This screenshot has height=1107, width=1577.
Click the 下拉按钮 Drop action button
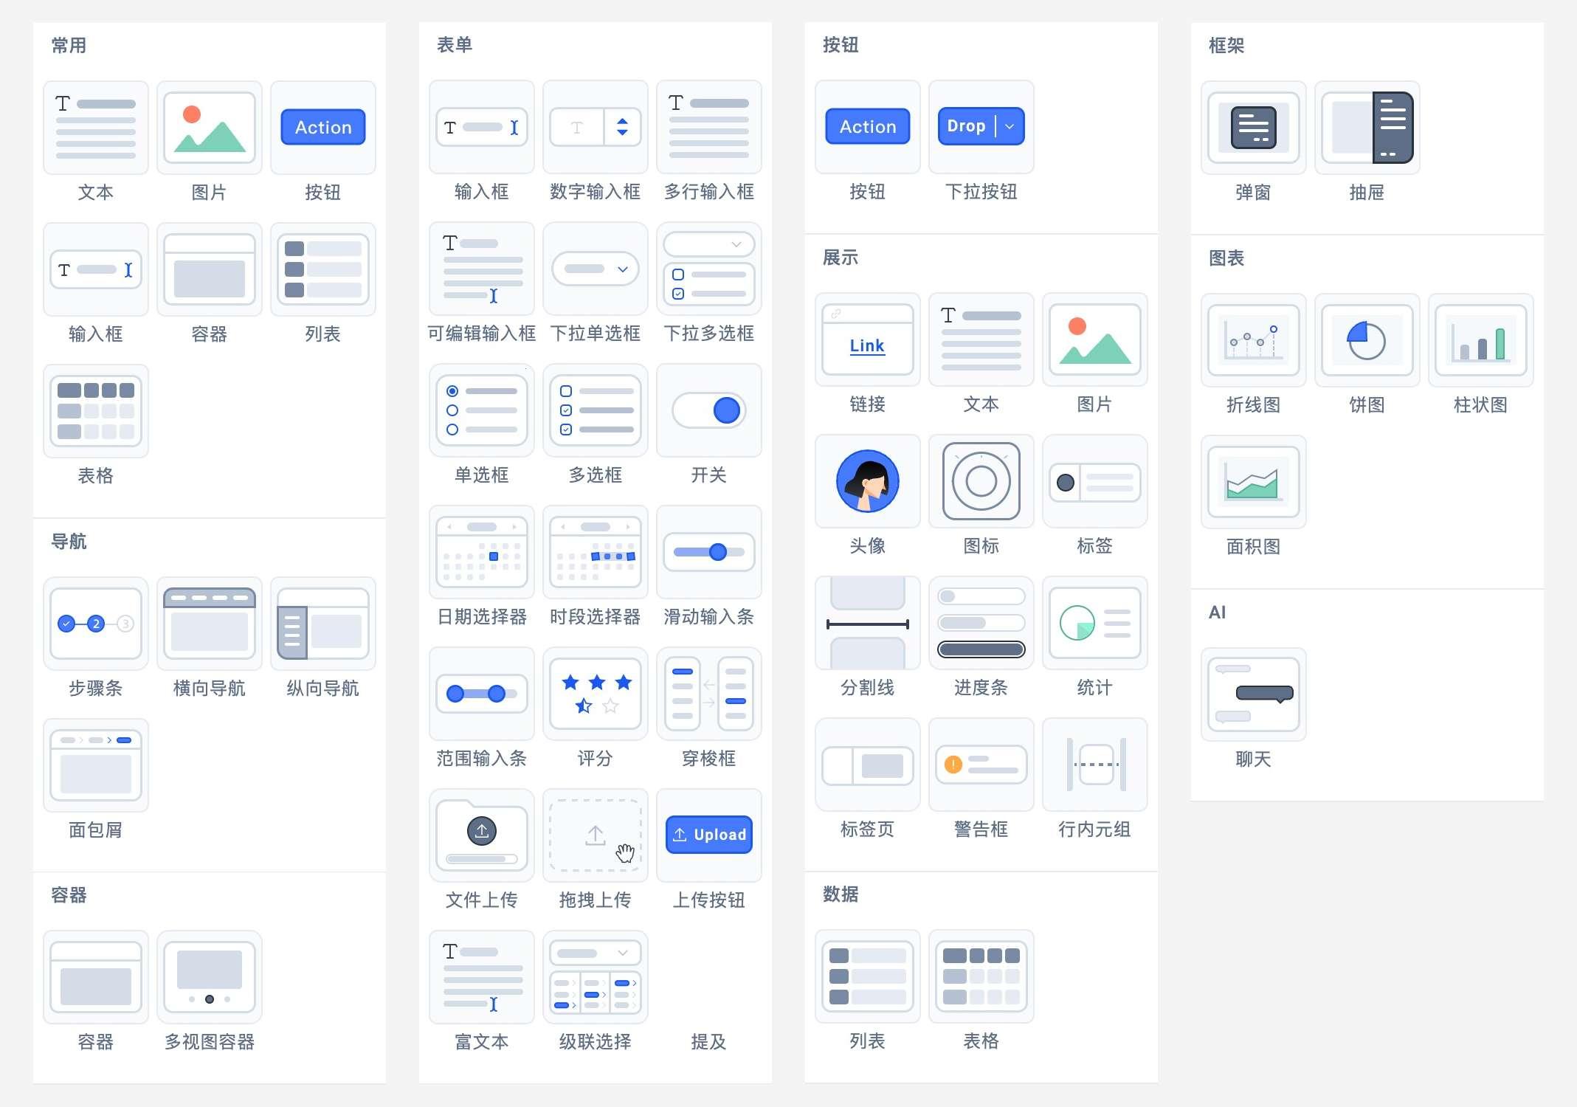tap(979, 125)
